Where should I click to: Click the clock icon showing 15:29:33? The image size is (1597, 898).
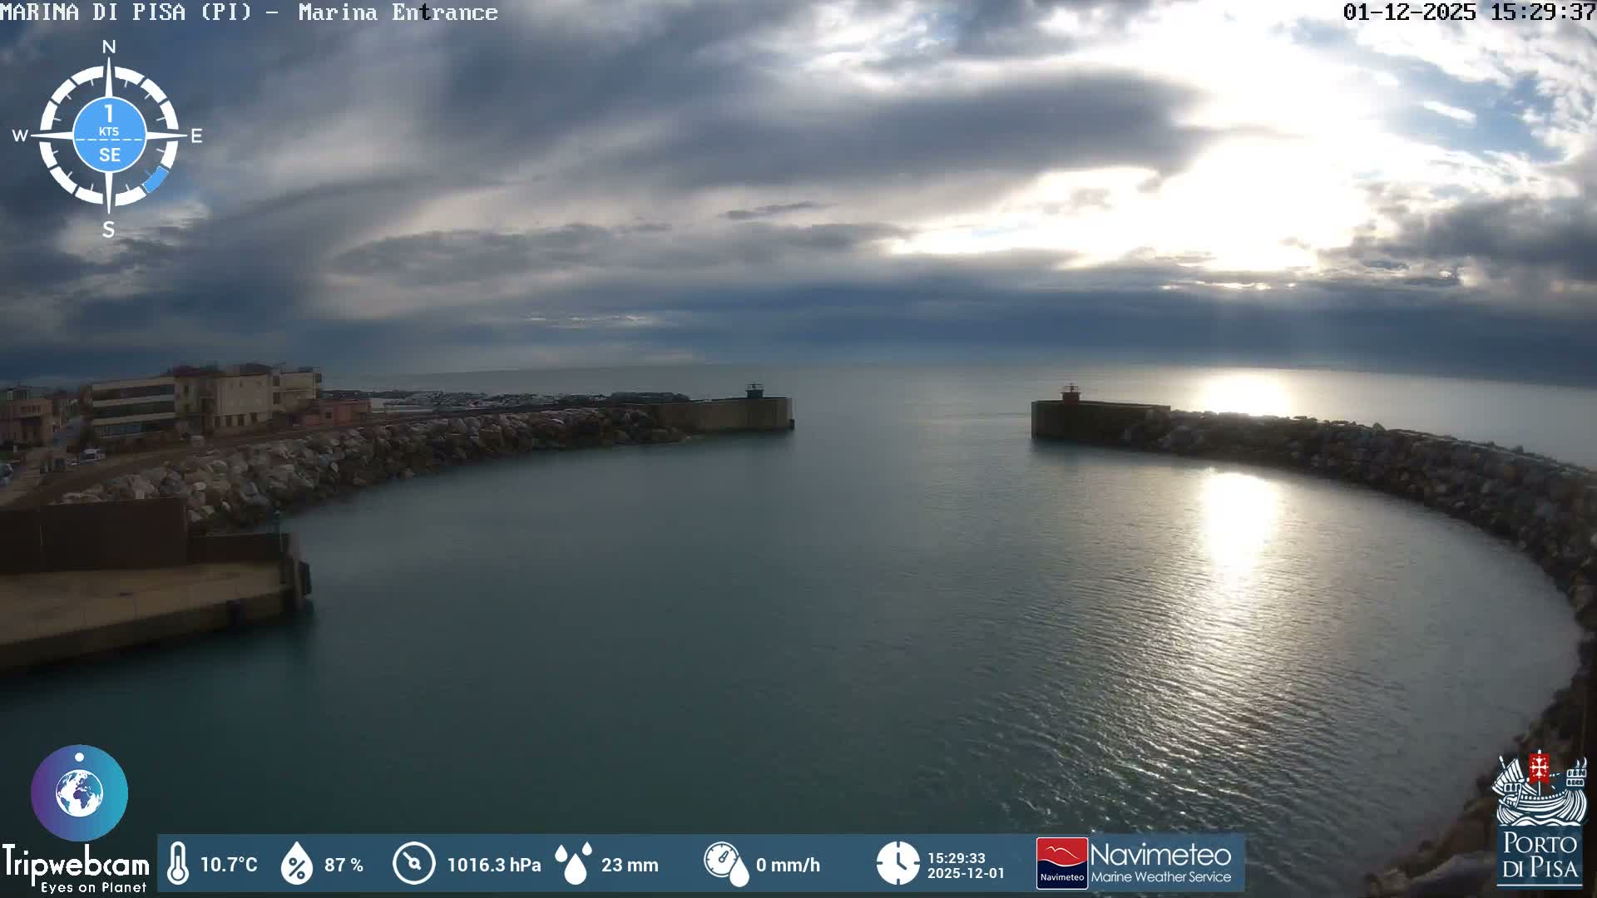tap(899, 865)
